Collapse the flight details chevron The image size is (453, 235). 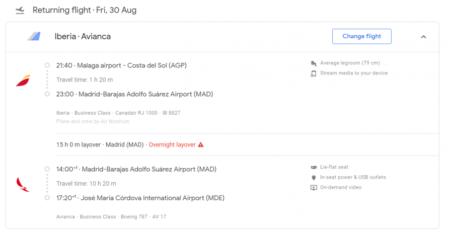click(x=423, y=37)
